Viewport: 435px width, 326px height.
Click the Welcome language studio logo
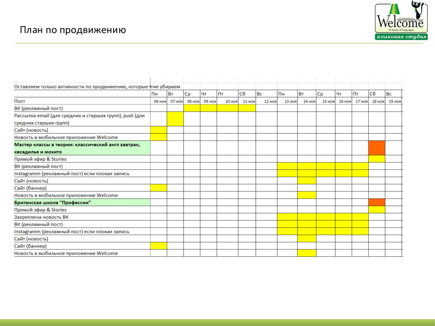pos(401,20)
